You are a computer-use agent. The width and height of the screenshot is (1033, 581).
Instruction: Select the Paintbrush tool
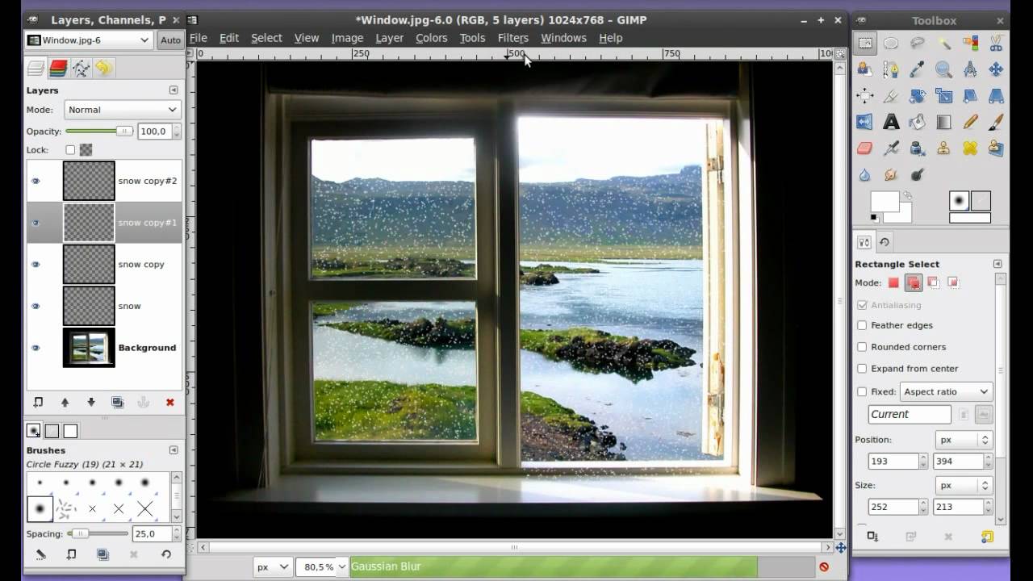tap(996, 123)
